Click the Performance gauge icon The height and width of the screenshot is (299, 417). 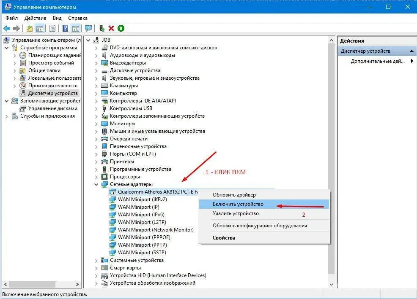pos(23,86)
